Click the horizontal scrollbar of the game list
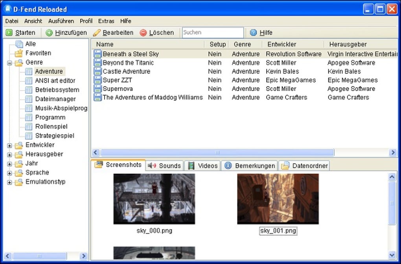This screenshot has height=264, width=401. [217, 153]
